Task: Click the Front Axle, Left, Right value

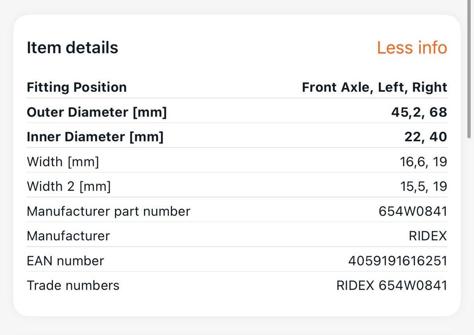Action: [x=374, y=87]
